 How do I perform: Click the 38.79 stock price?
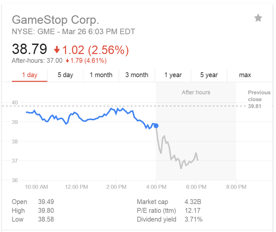[29, 49]
